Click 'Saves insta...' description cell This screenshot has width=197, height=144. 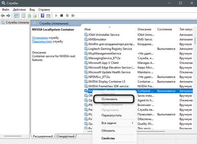click(146, 96)
